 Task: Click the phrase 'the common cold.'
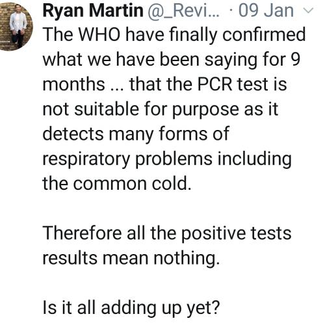117,184
